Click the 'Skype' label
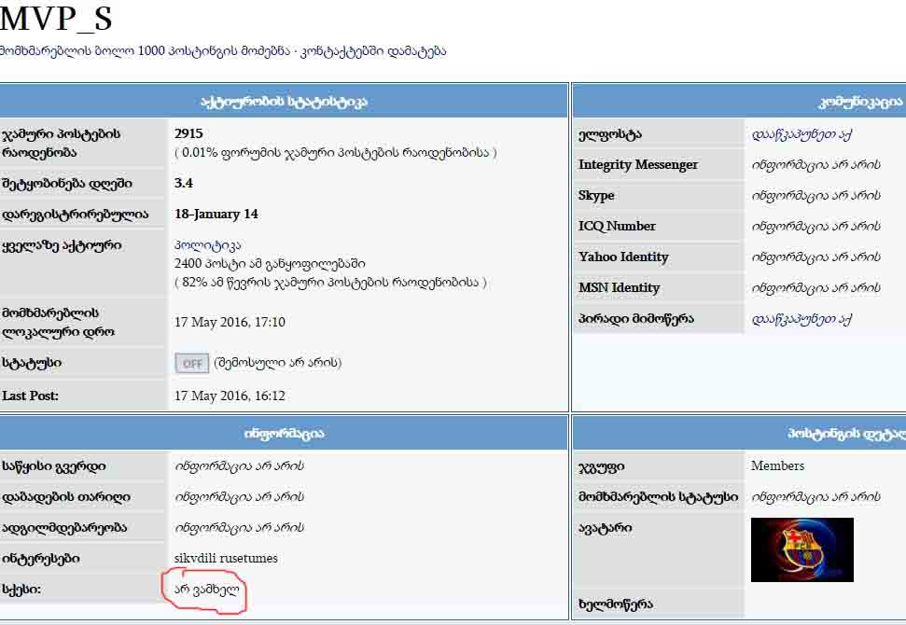The width and height of the screenshot is (906, 625). [596, 196]
